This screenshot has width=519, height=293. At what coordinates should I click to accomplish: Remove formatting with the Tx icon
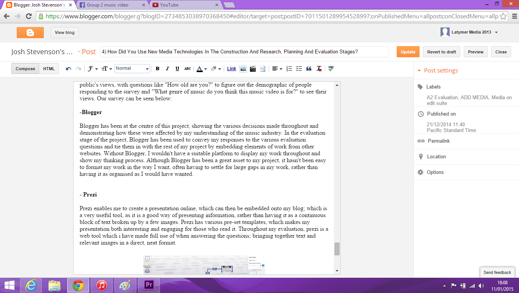tap(319, 69)
